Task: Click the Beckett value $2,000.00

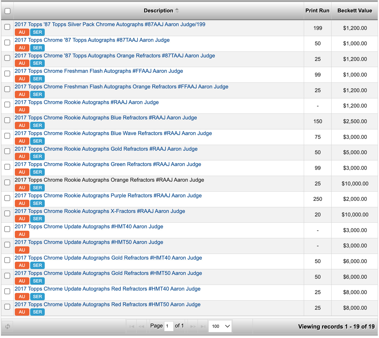Action: point(355,199)
